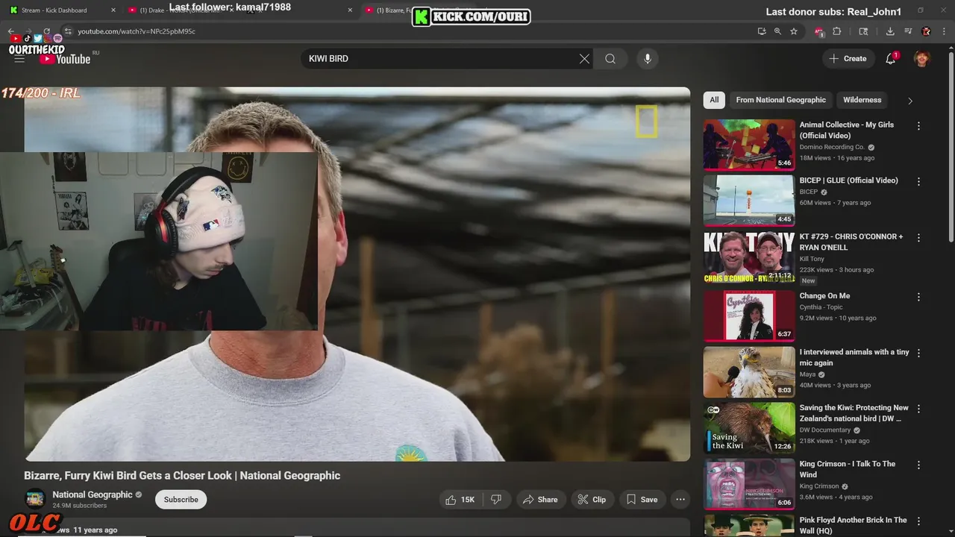Click the browser address bar URL
This screenshot has width=955, height=537.
tap(137, 31)
